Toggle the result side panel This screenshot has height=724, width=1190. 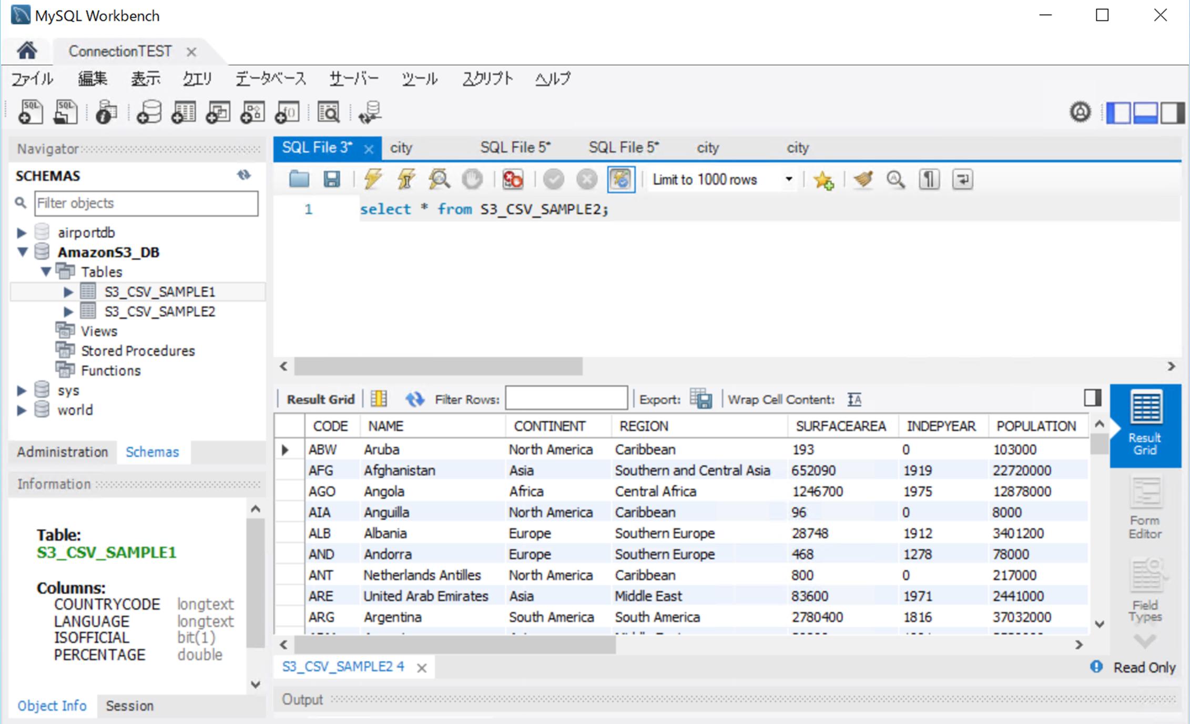[1092, 397]
